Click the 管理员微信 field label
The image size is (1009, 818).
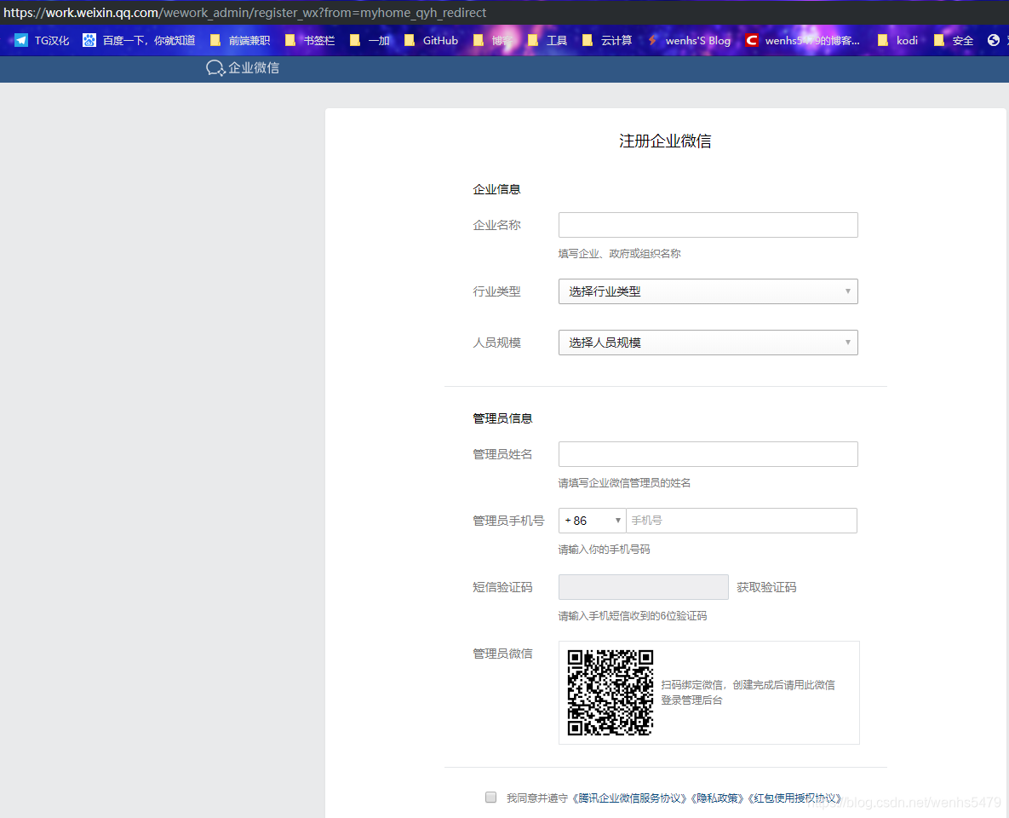tap(502, 654)
